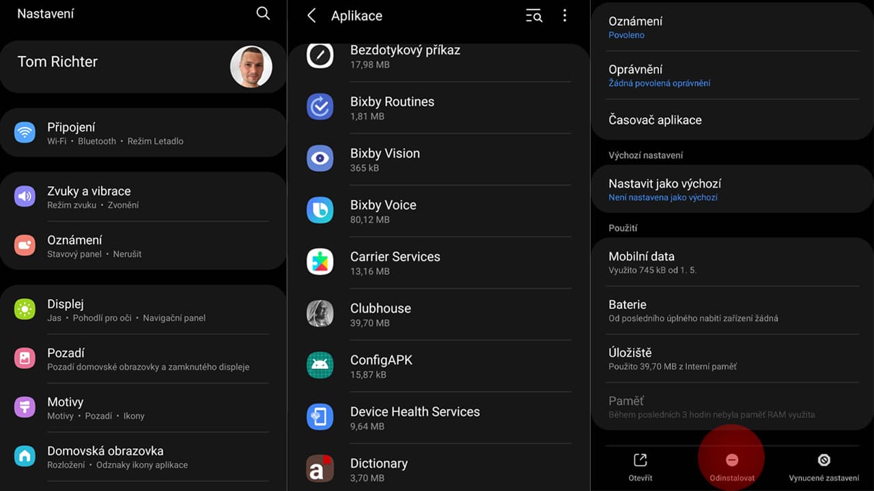Viewport: 874px width, 491px height.
Task: Open Oprávnění app permissions
Action: click(732, 75)
